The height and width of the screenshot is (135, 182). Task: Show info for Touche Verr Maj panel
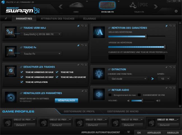[86, 26]
